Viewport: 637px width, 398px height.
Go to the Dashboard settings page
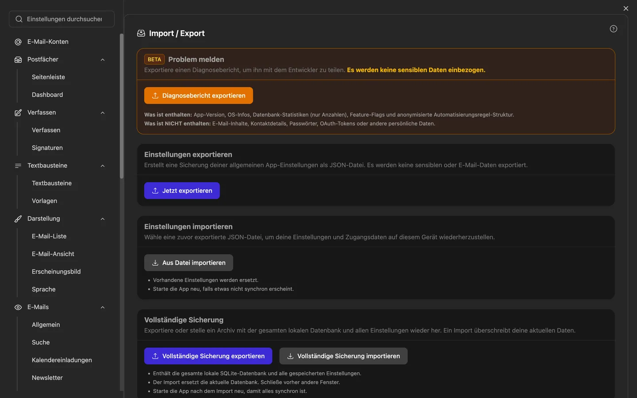coord(47,95)
